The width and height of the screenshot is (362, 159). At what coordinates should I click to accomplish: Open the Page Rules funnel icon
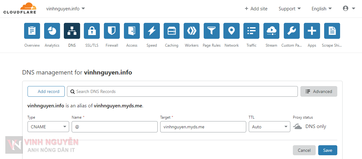212,31
